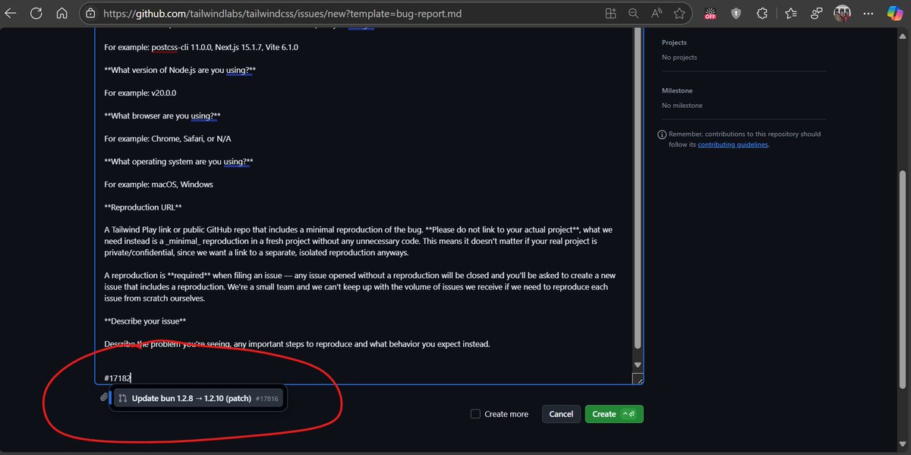This screenshot has height=455, width=911.
Task: Click the guidelines info circle icon
Action: [662, 134]
